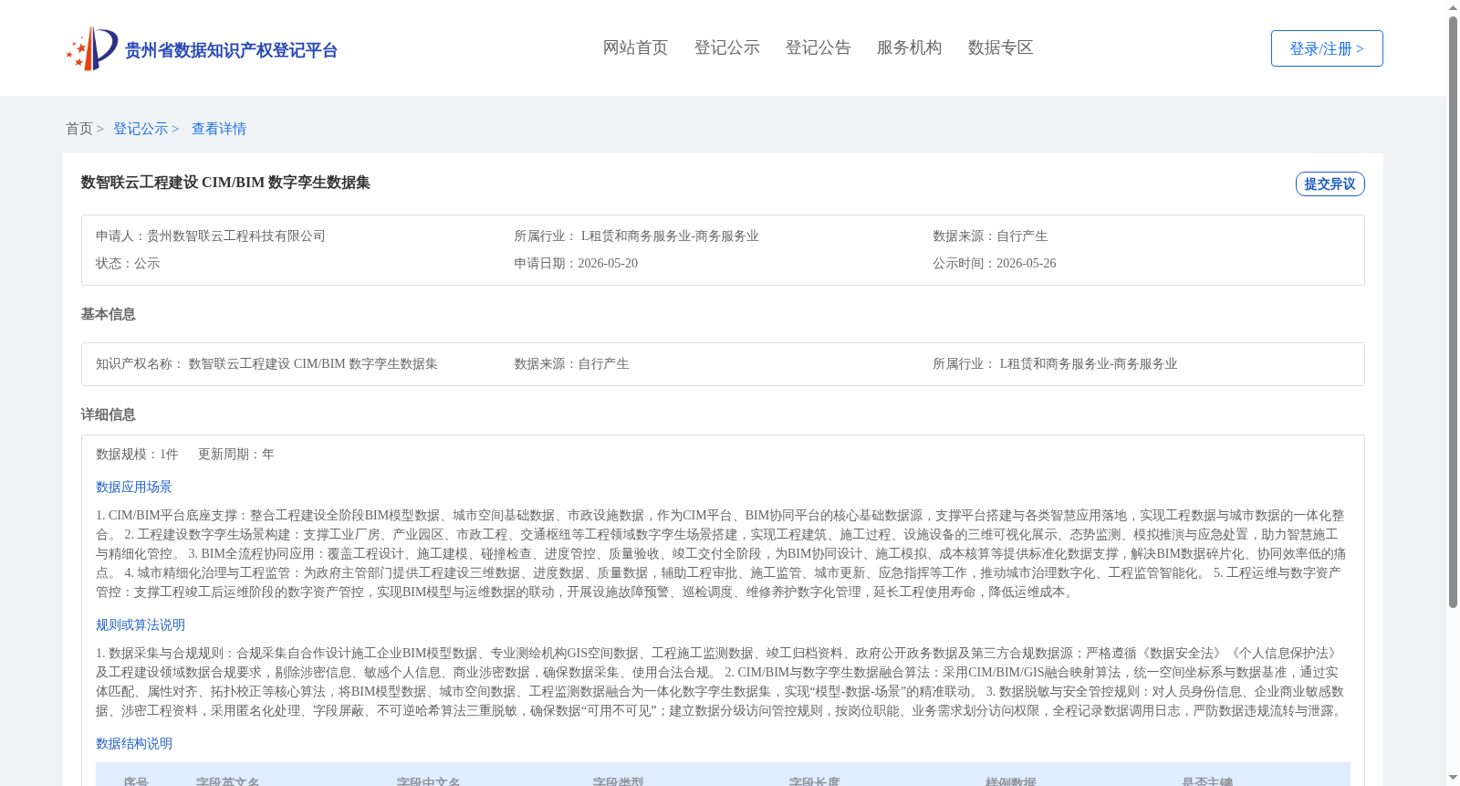Click the 数据结构说明 subheading
This screenshot has height=786, width=1460.
coord(134,744)
